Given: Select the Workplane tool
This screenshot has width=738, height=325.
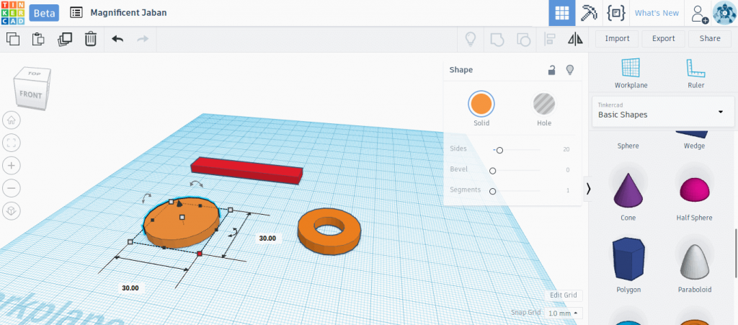Looking at the screenshot, I should point(631,74).
